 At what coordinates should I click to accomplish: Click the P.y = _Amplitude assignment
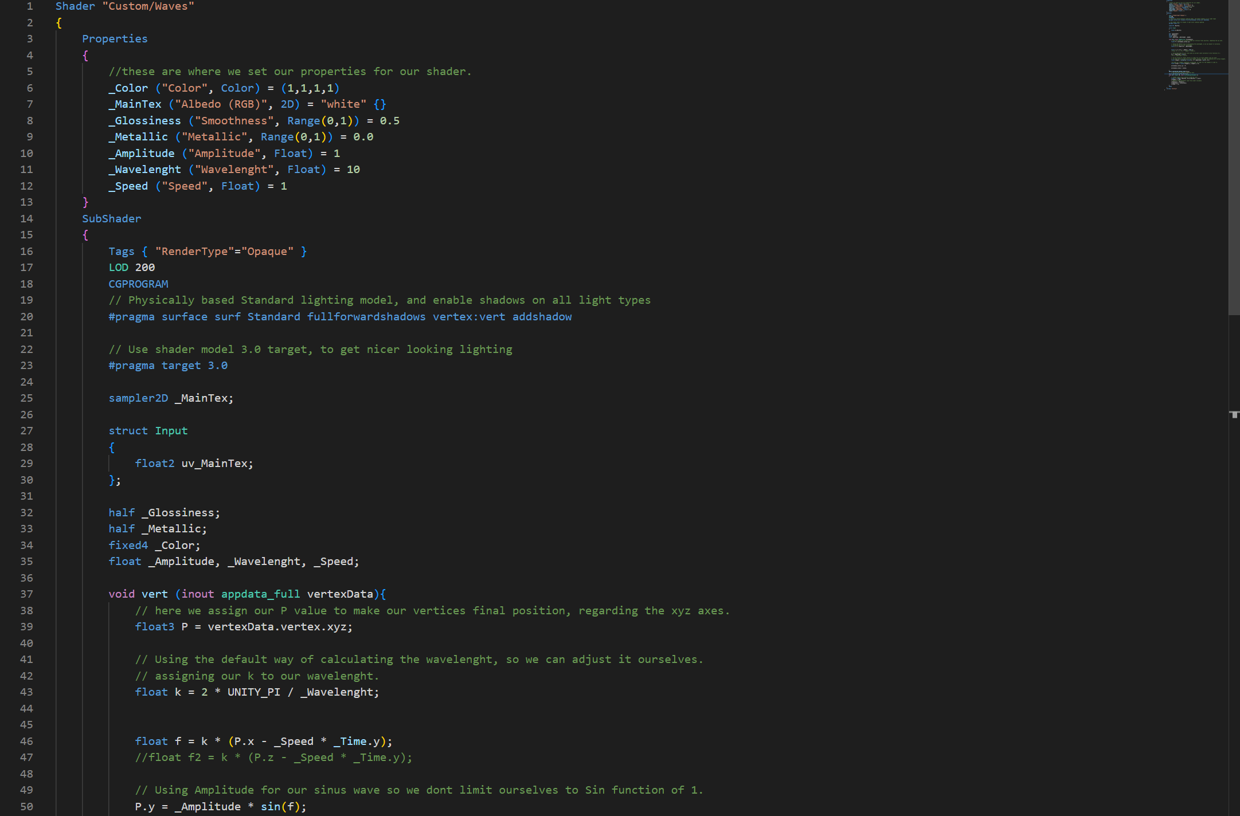[x=189, y=806]
